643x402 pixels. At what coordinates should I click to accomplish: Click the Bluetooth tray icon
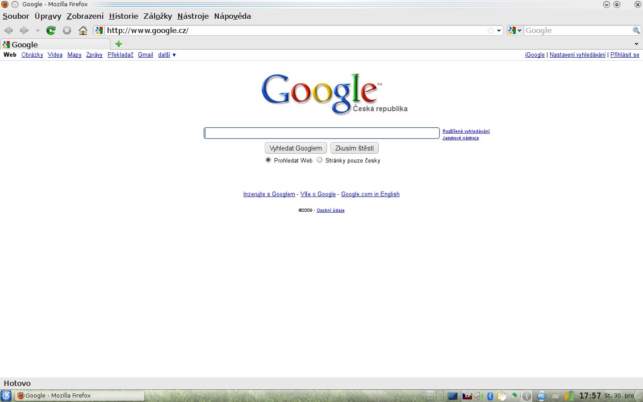(x=490, y=396)
